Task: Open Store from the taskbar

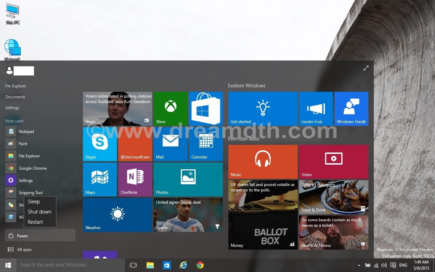Action: [x=167, y=265]
